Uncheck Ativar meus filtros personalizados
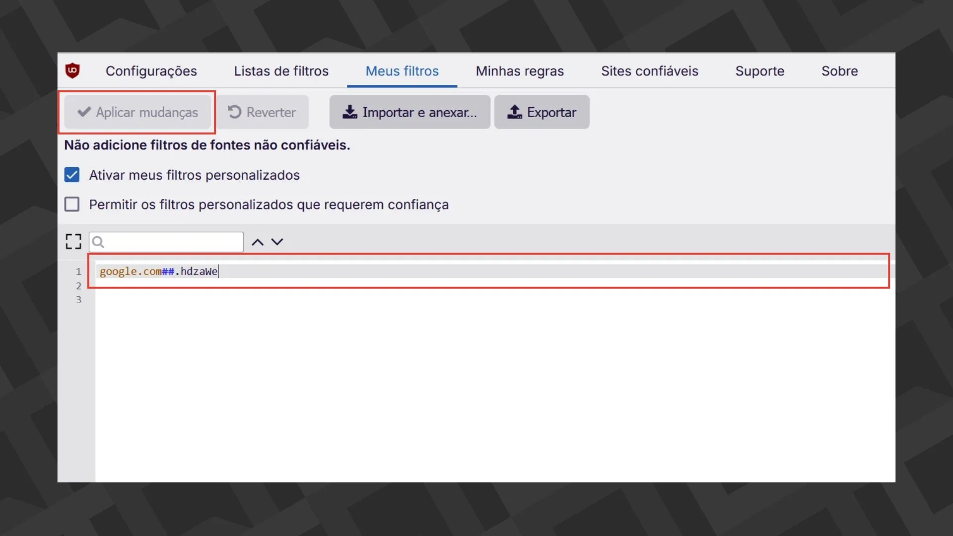This screenshot has width=953, height=536. pyautogui.click(x=72, y=175)
